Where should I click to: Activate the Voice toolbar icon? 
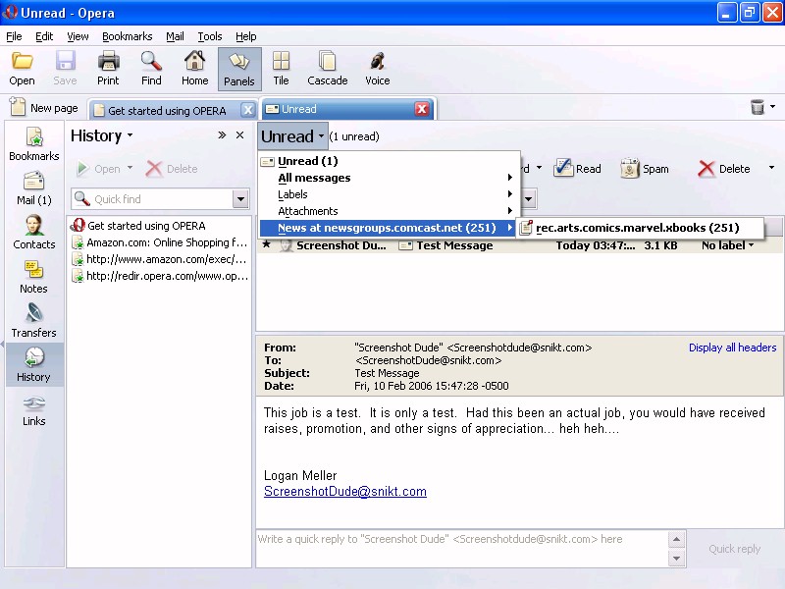pyautogui.click(x=377, y=69)
